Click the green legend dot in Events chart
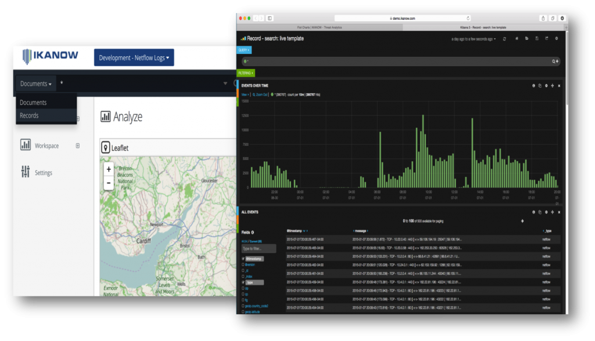 tap(272, 95)
